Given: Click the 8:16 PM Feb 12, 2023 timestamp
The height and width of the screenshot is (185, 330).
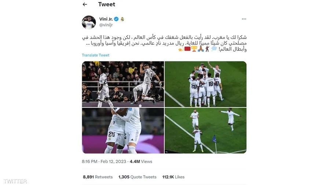Looking at the screenshot, I should [x=104, y=162].
